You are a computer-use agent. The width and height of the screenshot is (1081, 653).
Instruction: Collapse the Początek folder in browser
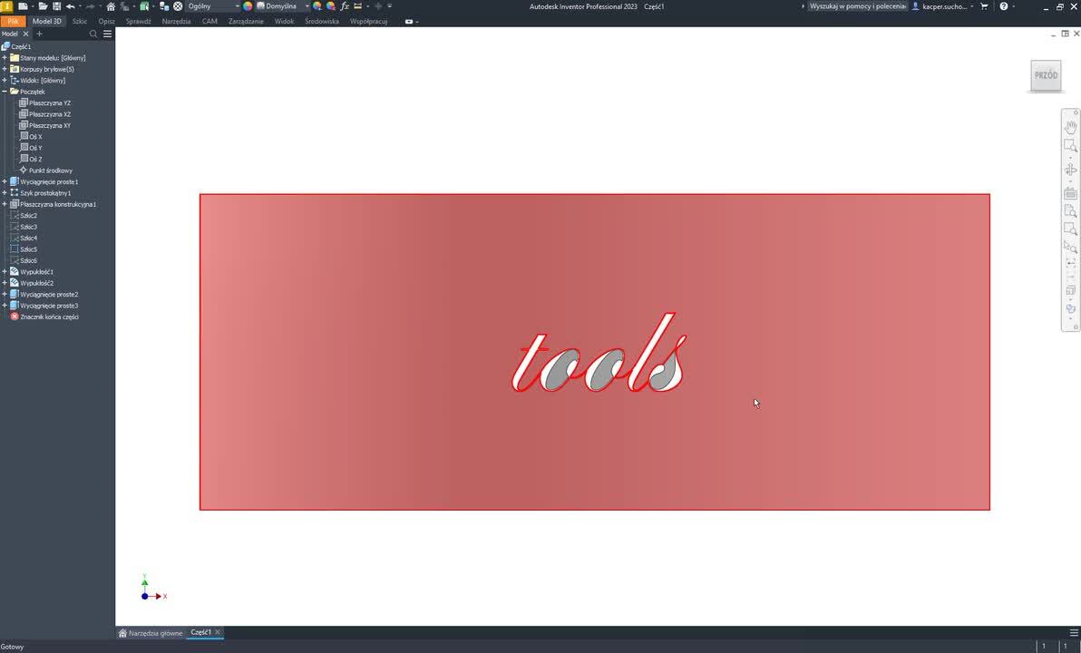[5, 92]
